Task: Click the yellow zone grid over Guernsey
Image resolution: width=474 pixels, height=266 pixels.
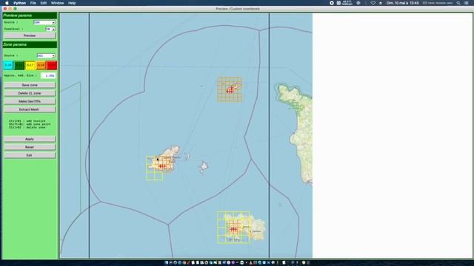Action: pyautogui.click(x=155, y=168)
